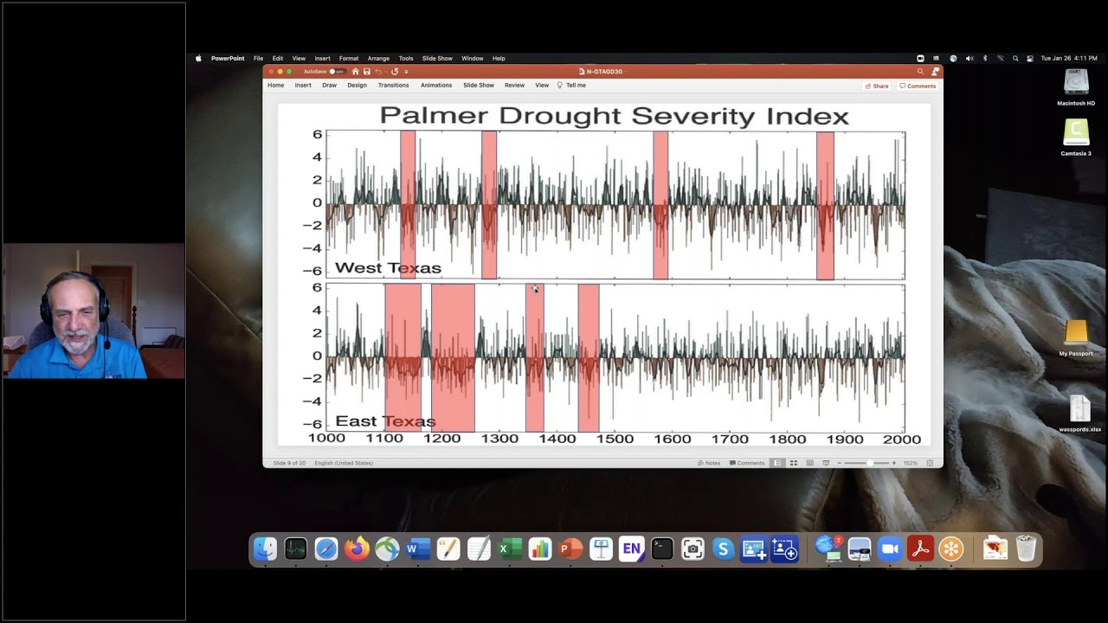Viewport: 1108px width, 623px height.
Task: Open the Window menu
Action: pos(473,58)
